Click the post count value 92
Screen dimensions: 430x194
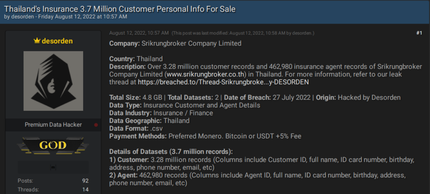point(85,181)
